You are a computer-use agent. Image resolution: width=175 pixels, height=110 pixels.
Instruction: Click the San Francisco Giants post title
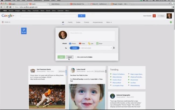tap(44, 69)
